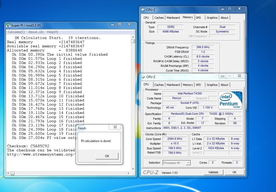
Task: Click the Intel Pentium T4300 name field
Action: (190, 94)
